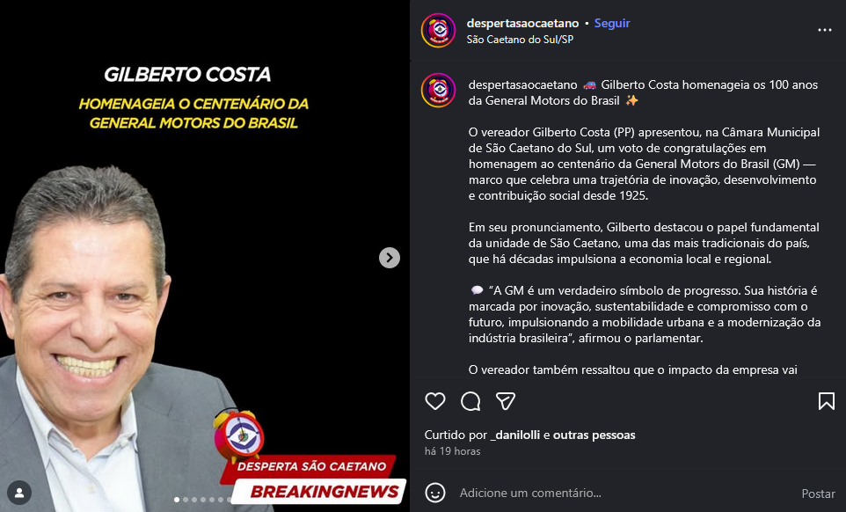846x512 pixels.
Task: Open the há 19 horas timestamp
Action: point(452,451)
